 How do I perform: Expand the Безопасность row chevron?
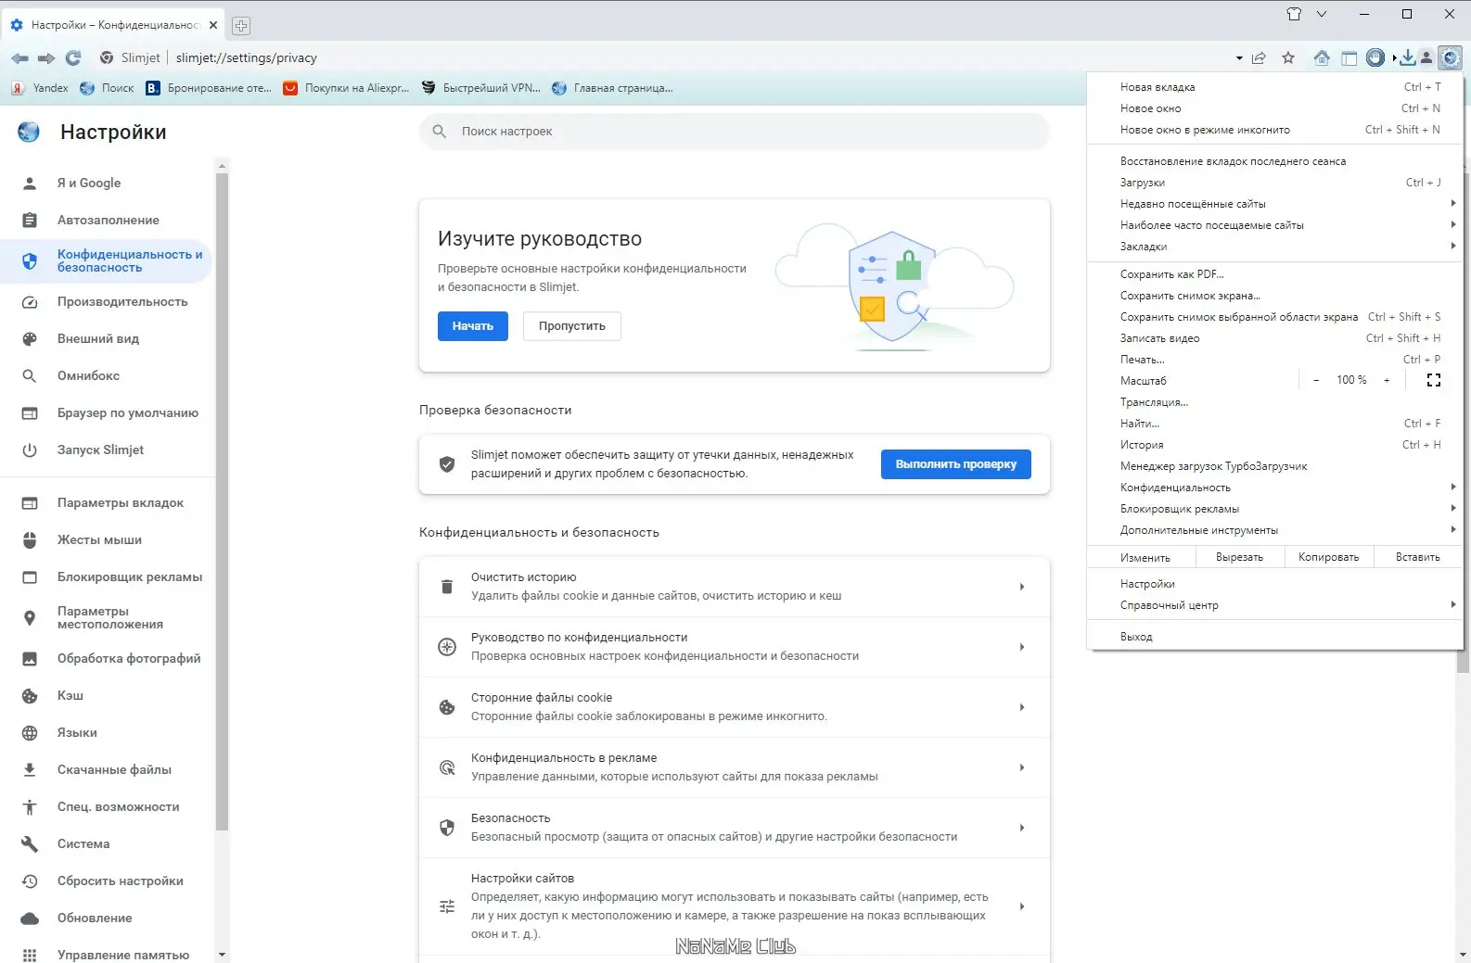pyautogui.click(x=1021, y=828)
